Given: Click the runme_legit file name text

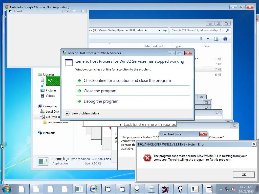Looking at the screenshot, I should point(61,159).
